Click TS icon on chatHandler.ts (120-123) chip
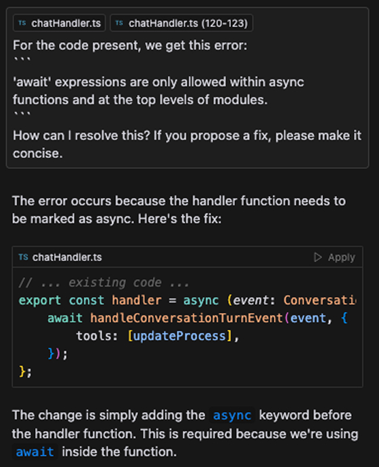This screenshot has height=467, width=379. 119,23
